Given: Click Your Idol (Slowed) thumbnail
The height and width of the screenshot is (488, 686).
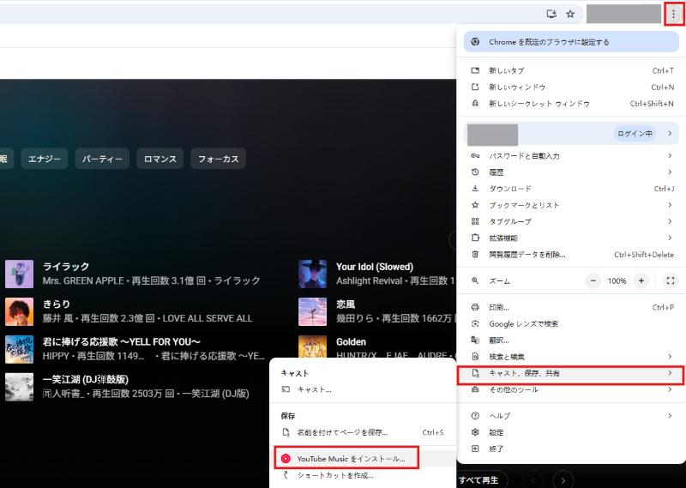Looking at the screenshot, I should [x=312, y=274].
